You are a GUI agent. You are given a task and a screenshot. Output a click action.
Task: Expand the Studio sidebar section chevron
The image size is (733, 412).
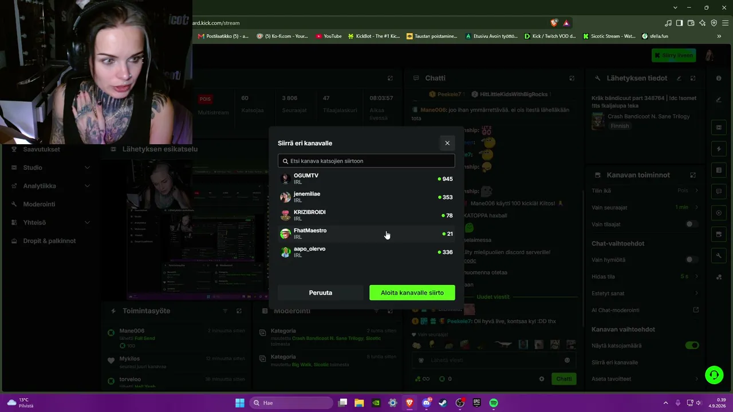pos(87,168)
